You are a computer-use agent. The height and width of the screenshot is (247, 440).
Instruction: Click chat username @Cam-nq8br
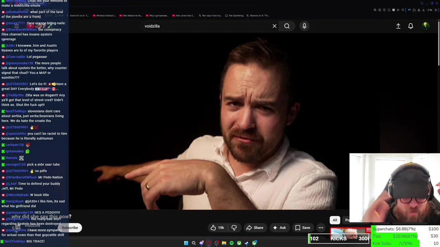coord(15,57)
